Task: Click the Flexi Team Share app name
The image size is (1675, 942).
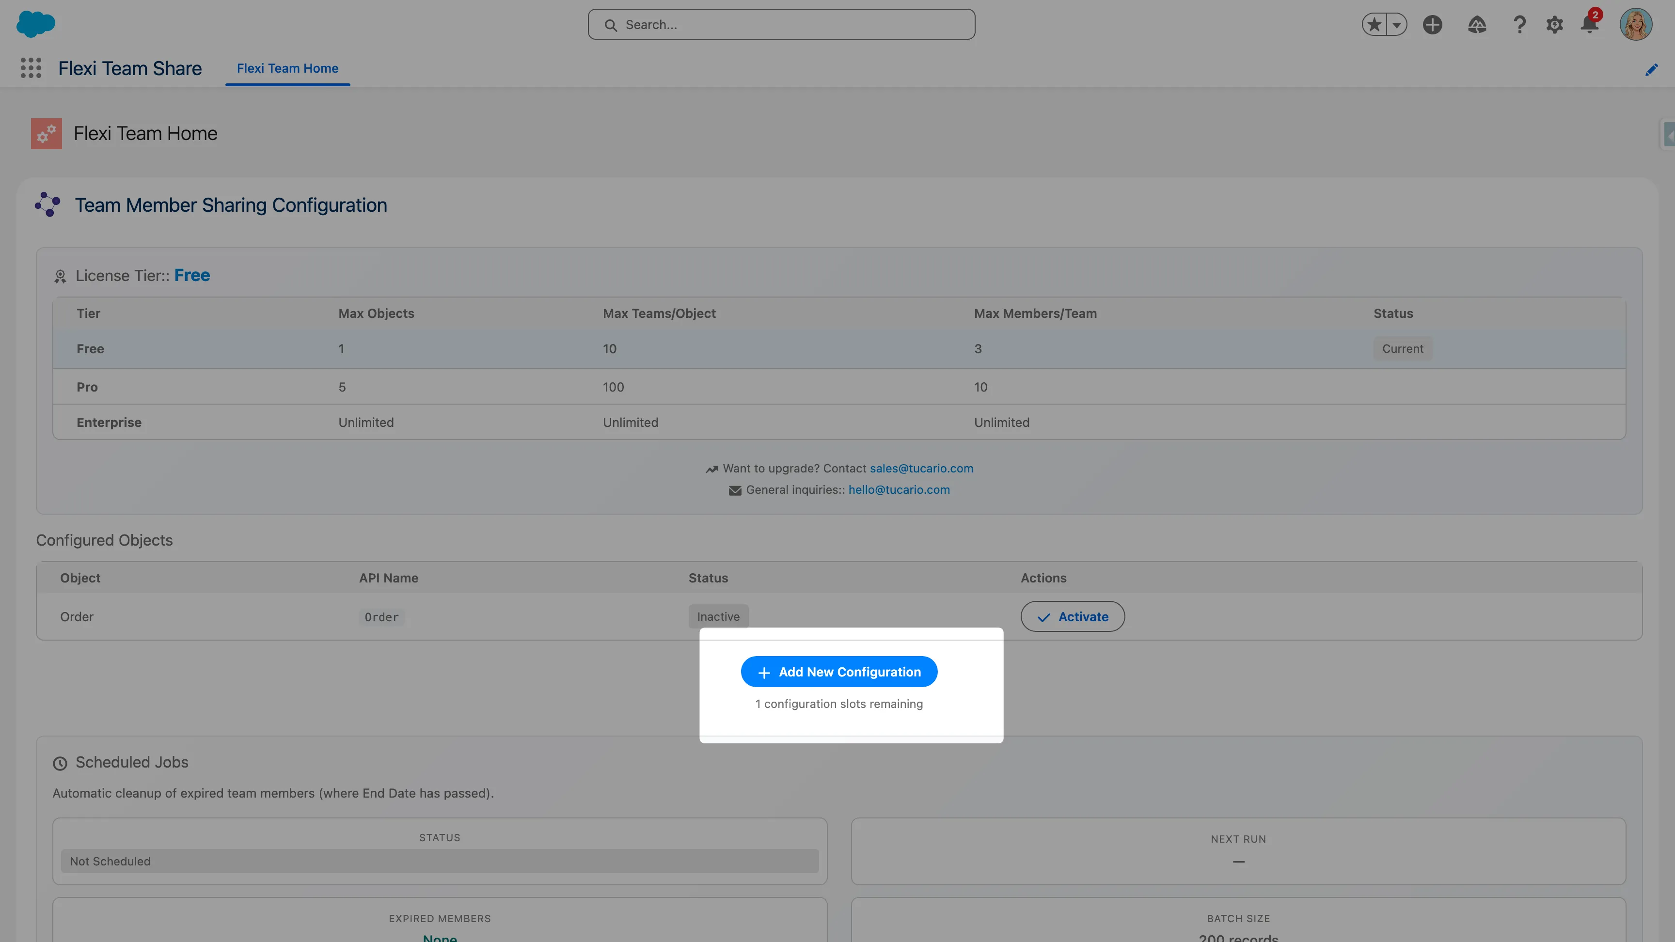Action: tap(129, 68)
